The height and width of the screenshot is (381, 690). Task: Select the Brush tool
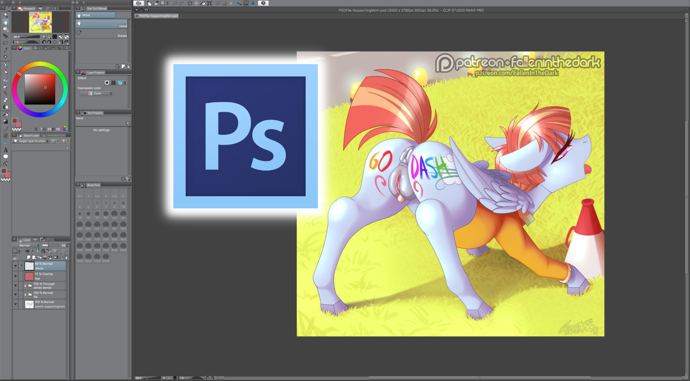[6, 79]
